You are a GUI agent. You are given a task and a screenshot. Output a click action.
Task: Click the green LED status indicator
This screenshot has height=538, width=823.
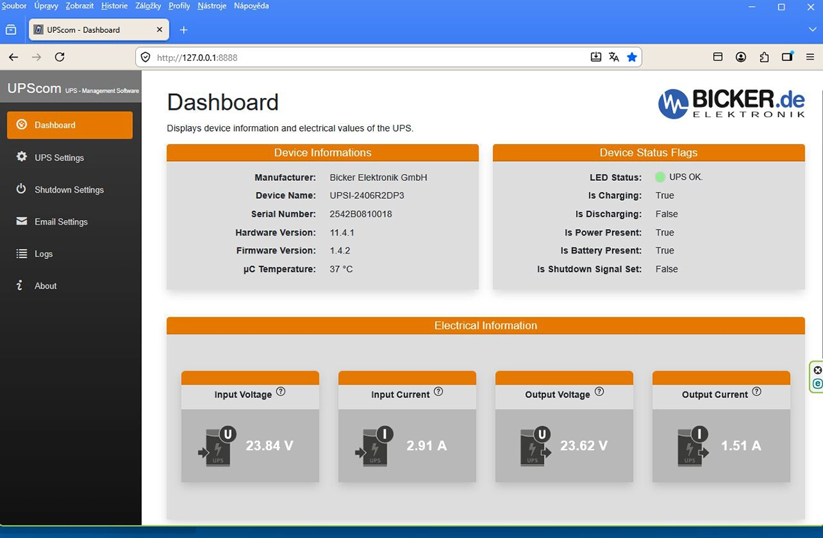pyautogui.click(x=660, y=178)
